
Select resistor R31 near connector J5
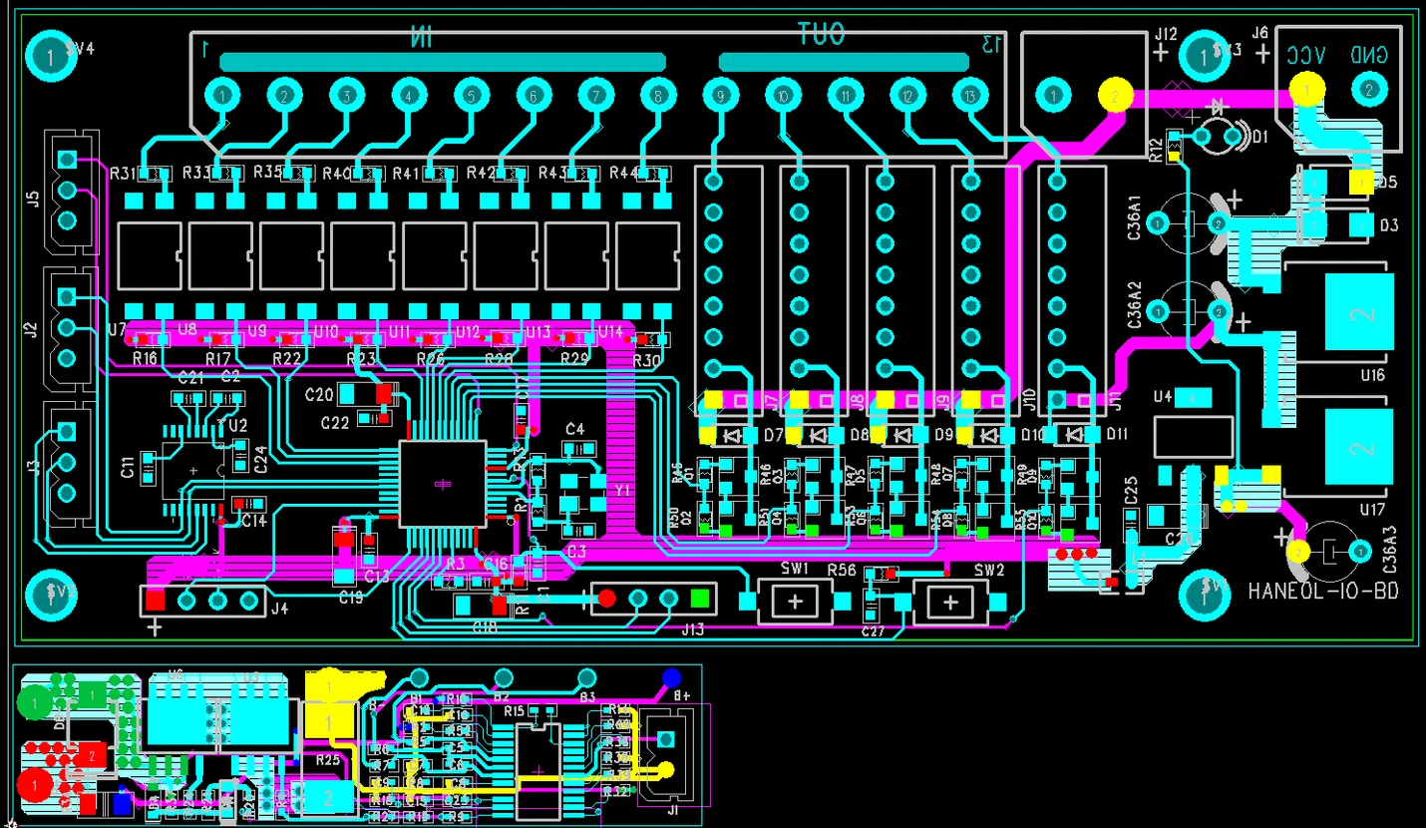coord(155,174)
